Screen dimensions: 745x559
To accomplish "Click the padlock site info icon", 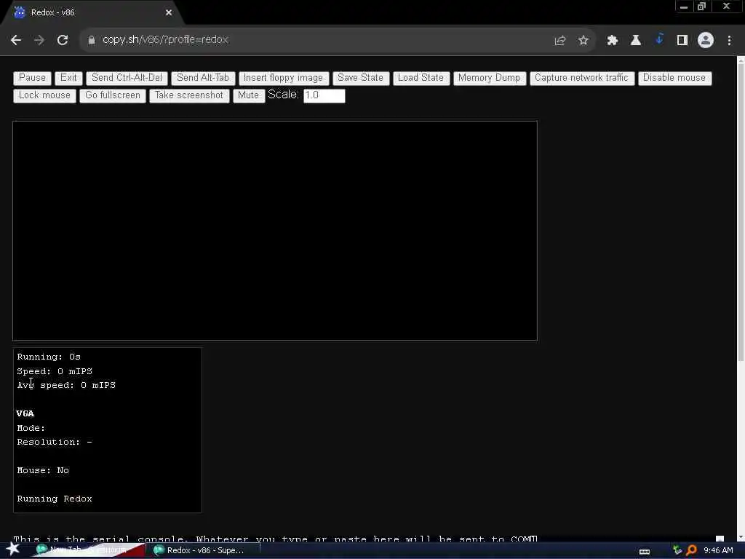I will click(92, 41).
